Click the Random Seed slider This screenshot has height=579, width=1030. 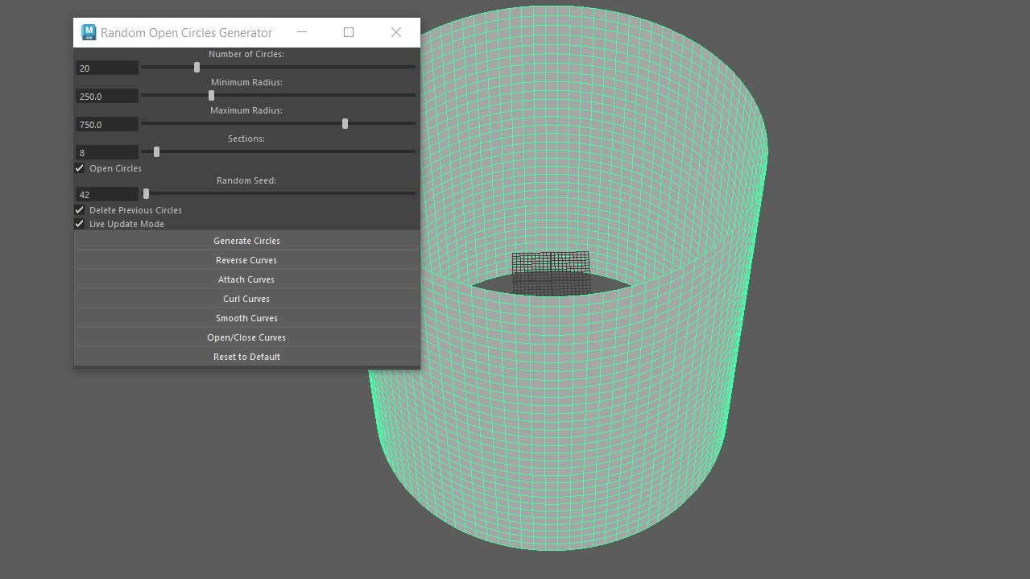click(x=145, y=193)
